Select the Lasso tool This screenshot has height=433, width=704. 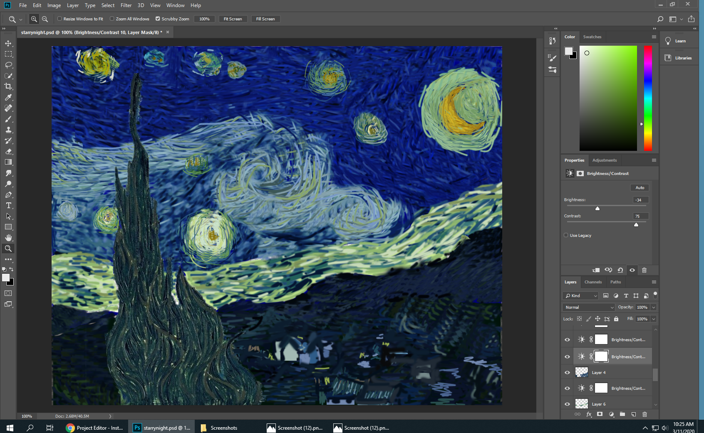point(8,65)
